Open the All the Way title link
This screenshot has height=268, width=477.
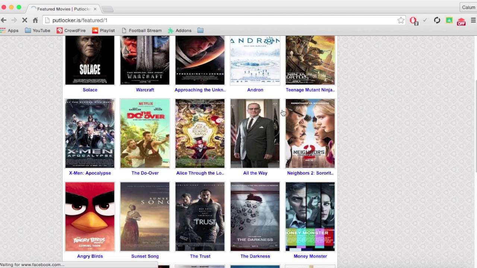tap(255, 173)
